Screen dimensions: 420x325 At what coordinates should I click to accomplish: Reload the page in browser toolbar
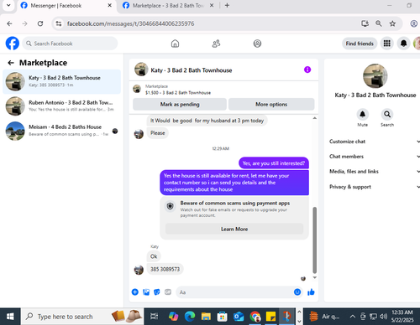40,23
